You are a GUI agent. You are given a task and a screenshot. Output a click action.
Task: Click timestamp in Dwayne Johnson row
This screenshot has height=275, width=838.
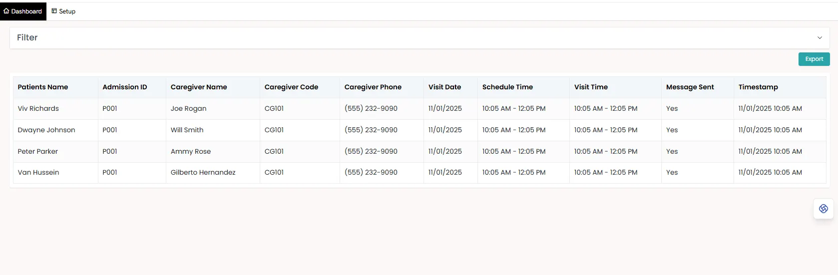coord(770,130)
